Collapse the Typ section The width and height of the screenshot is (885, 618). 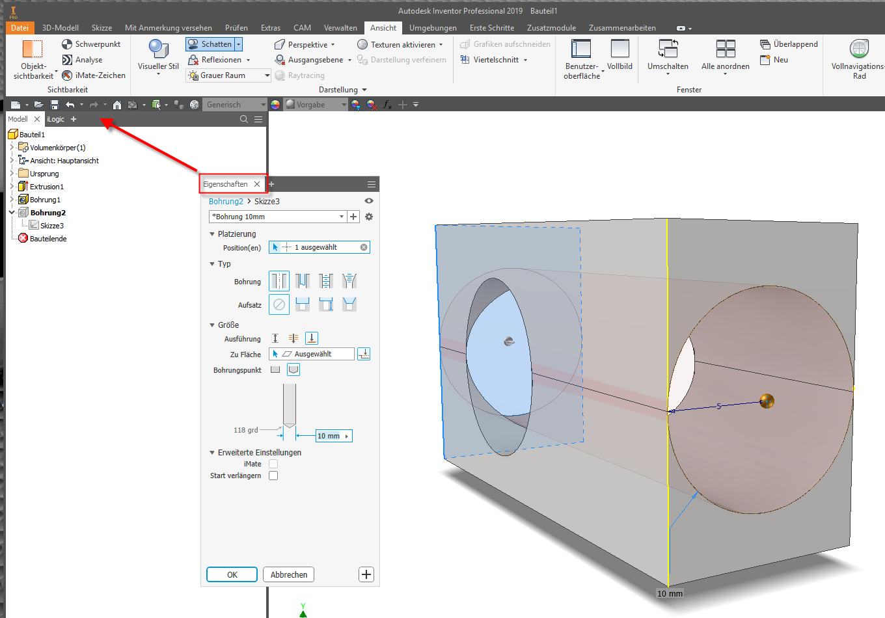click(x=212, y=264)
